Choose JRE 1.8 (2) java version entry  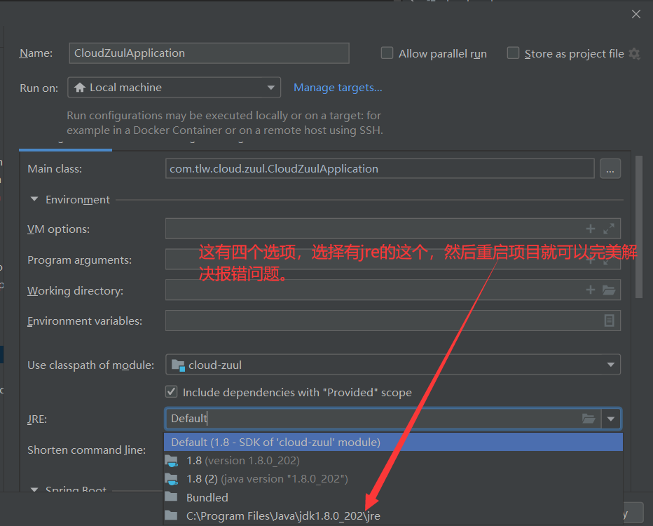(393, 479)
